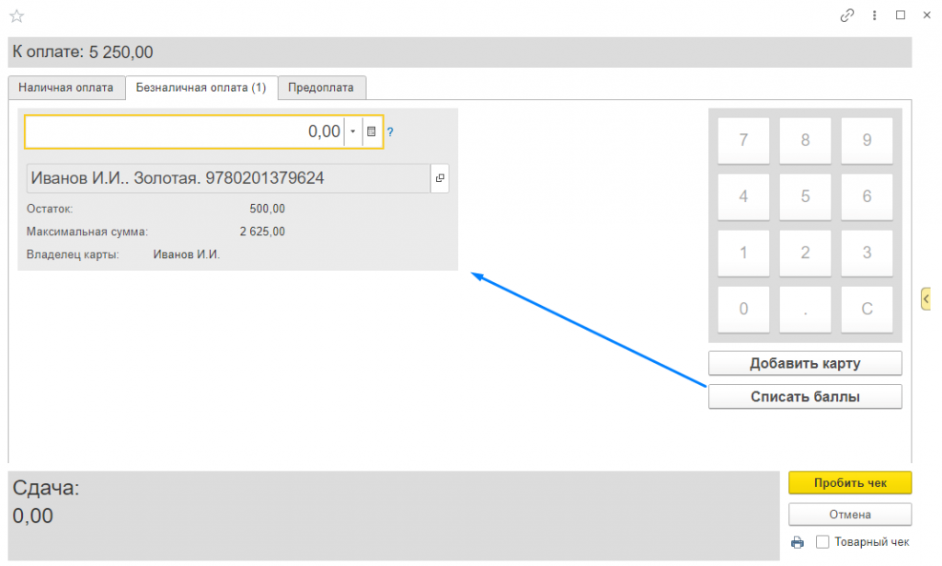Open the Иванов И.И. card record
This screenshot has height=566, width=942.
click(440, 178)
